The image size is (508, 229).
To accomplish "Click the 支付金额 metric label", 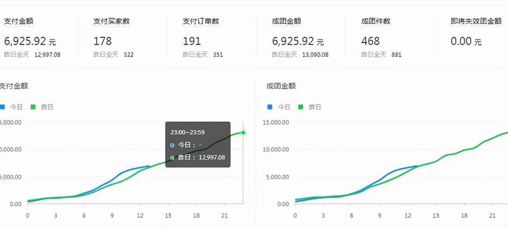I will pos(18,21).
